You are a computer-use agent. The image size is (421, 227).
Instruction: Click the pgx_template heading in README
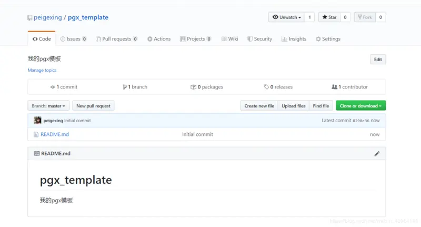tap(76, 180)
